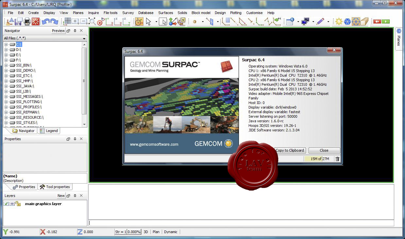
Task: Click the command input field below graphics
Action: tap(241, 223)
